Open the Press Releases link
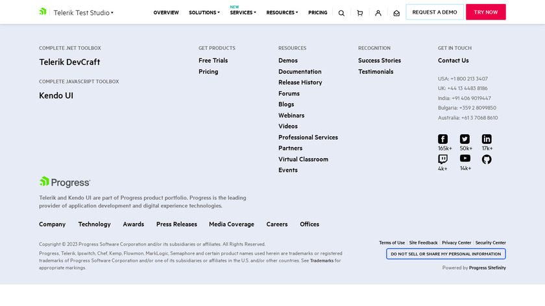Viewport: 545px width, 306px height. pos(176,224)
